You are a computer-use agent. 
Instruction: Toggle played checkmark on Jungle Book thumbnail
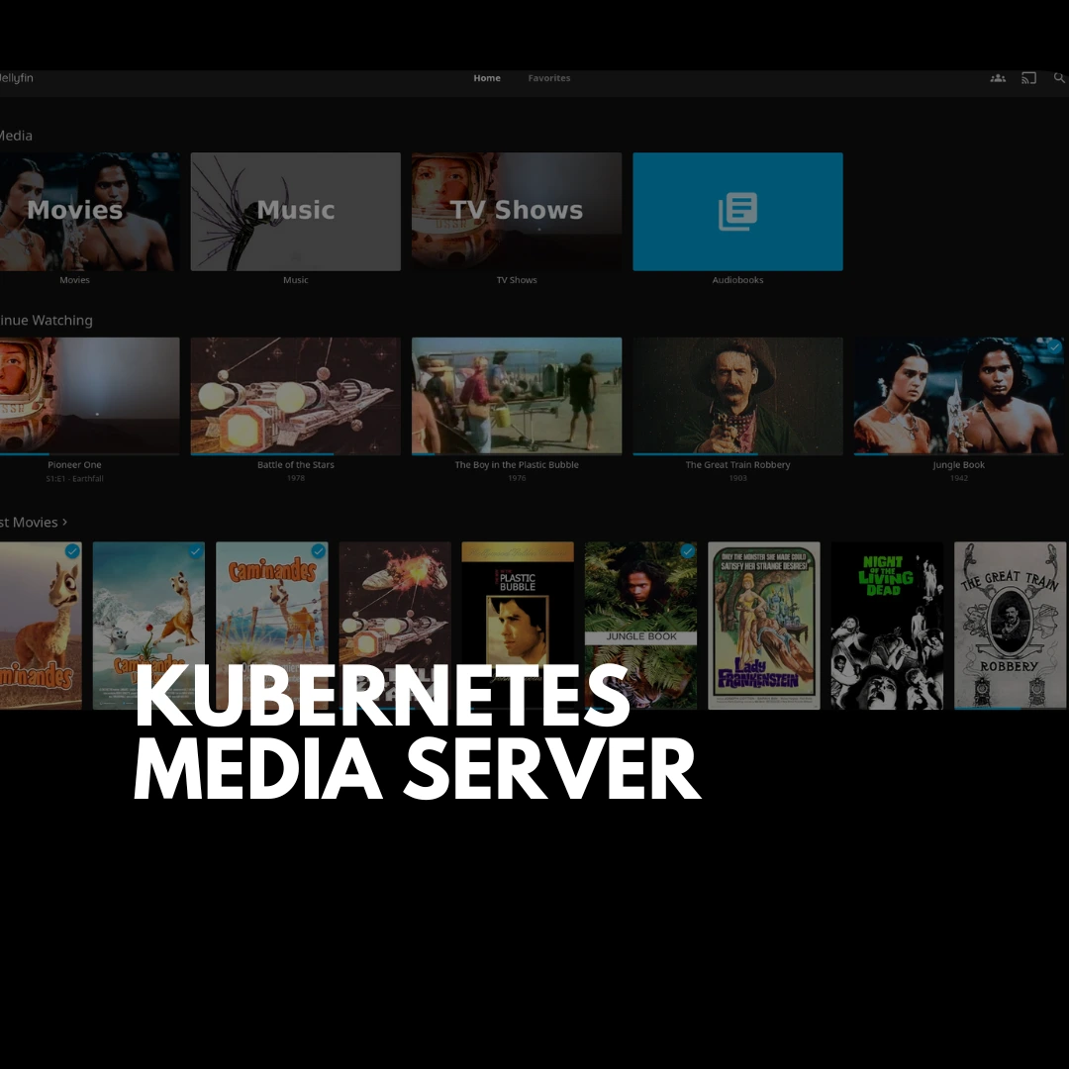(x=1054, y=347)
